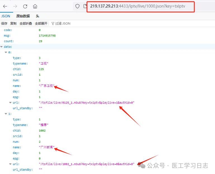Open the browser home page
215x174 pixels.
(x=35, y=6)
